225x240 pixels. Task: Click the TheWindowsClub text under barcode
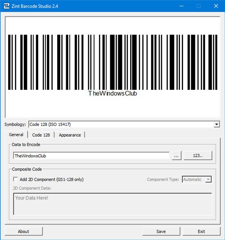112,93
